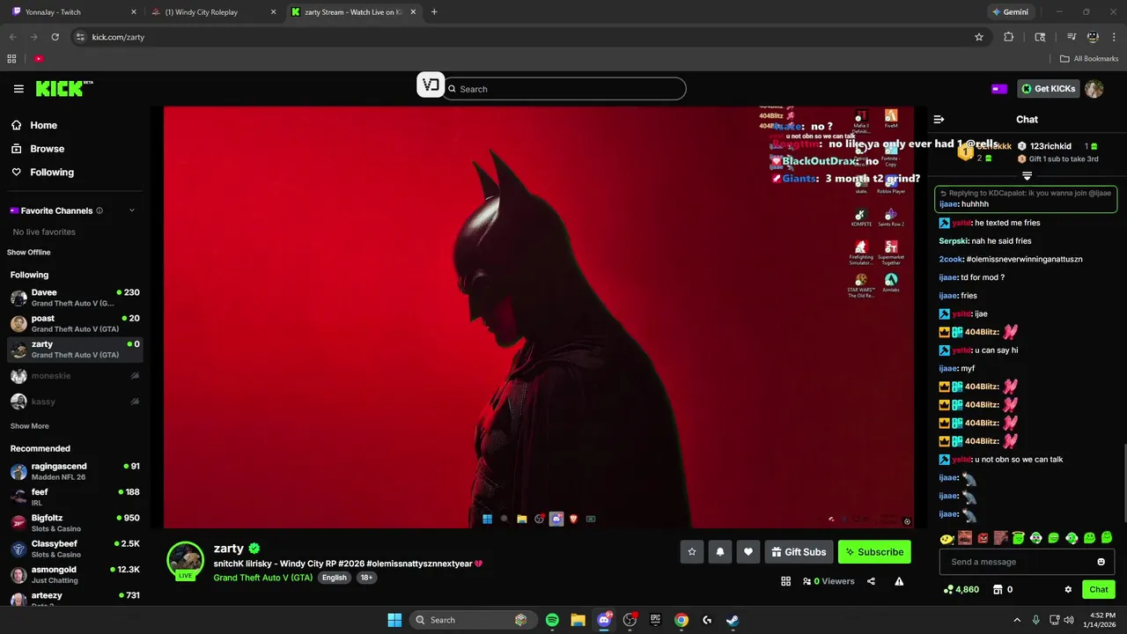Screen dimensions: 1127x634
Task: Switch to the Windy City Roleplay tab
Action: click(213, 12)
